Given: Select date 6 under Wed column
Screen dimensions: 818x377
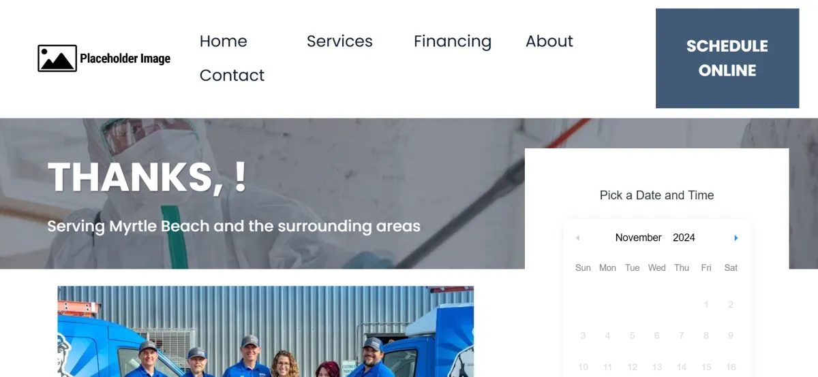Looking at the screenshot, I should click(656, 335).
